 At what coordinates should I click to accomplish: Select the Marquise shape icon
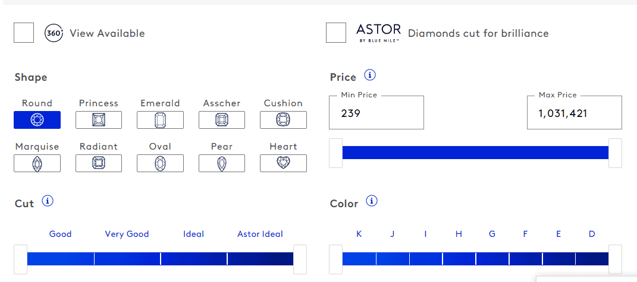point(37,163)
